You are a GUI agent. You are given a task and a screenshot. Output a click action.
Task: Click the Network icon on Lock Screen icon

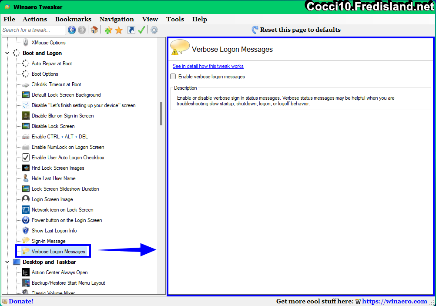pyautogui.click(x=26, y=210)
